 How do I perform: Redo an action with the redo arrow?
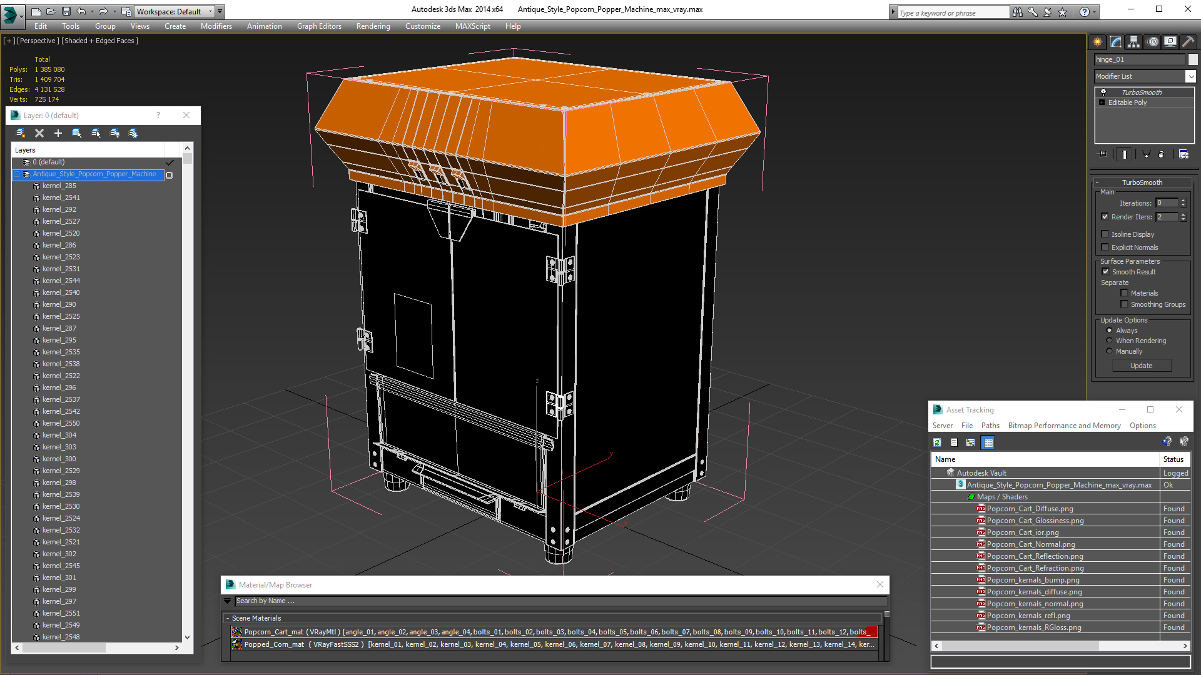(103, 11)
